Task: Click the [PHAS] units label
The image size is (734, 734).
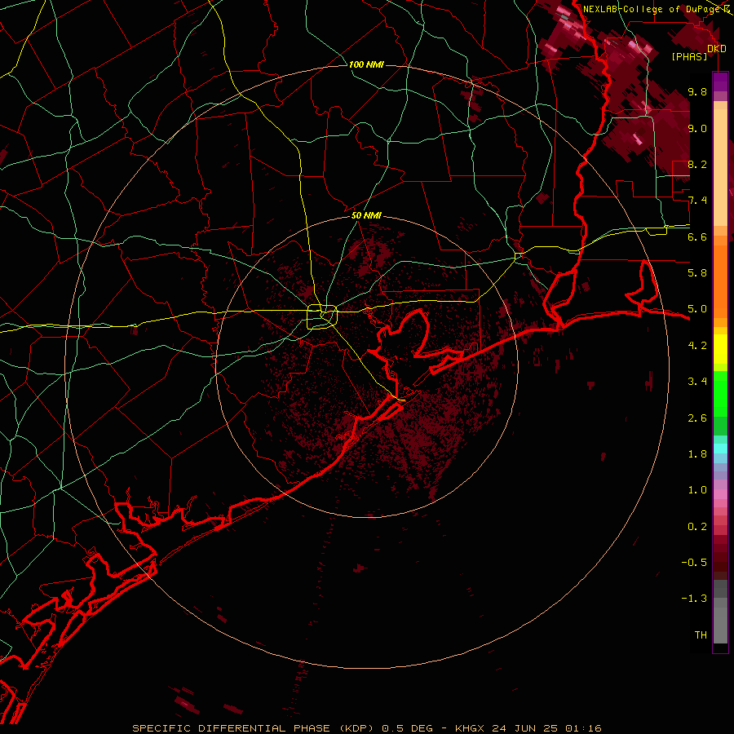Action: 689,57
